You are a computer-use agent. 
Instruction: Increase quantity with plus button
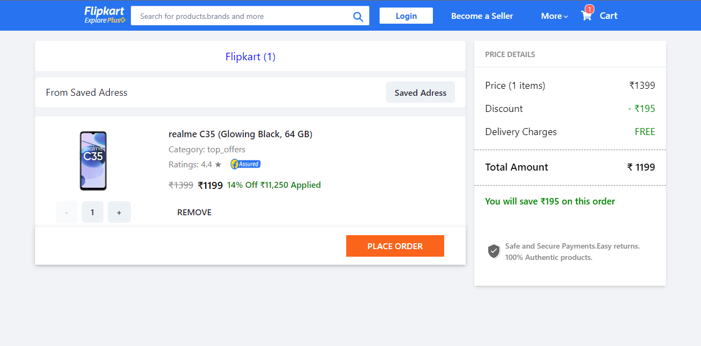tap(119, 212)
